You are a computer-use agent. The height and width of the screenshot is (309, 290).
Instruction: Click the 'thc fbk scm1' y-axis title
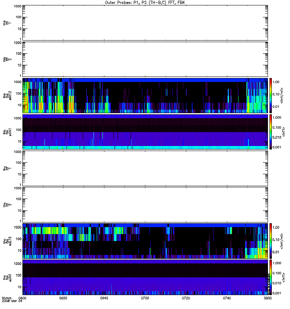7,277
